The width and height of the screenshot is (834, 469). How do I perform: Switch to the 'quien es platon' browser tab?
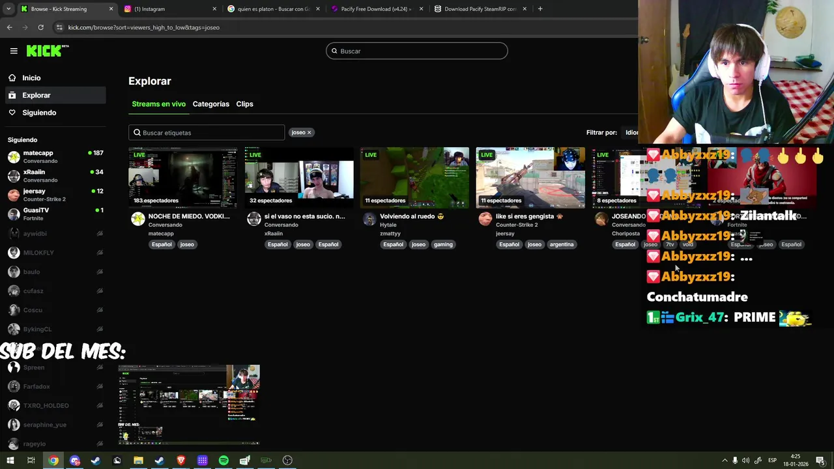click(x=273, y=9)
